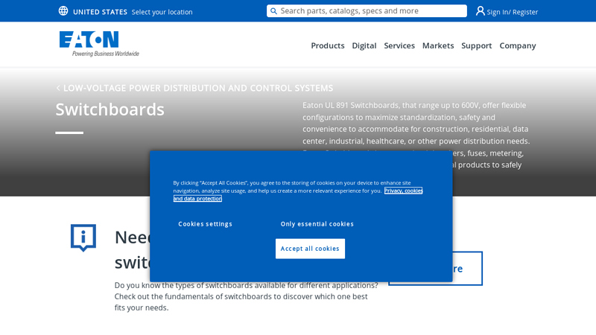This screenshot has height=335, width=596.
Task: Click the globe location icon
Action: pyautogui.click(x=63, y=11)
